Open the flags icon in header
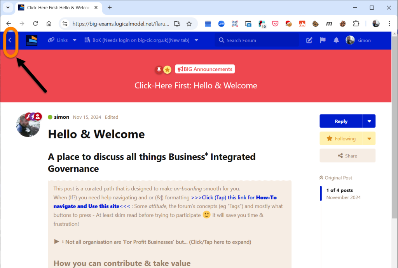Image resolution: width=398 pixels, height=268 pixels. click(x=323, y=40)
